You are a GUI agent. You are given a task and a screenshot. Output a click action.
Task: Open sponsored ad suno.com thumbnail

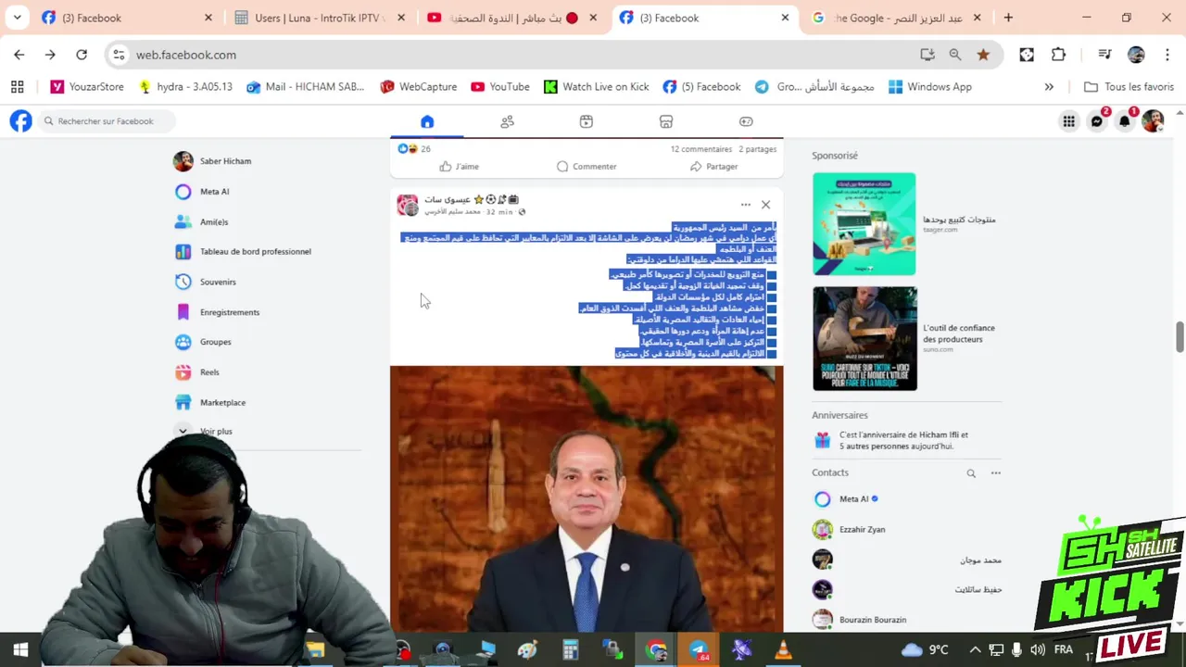tap(864, 338)
